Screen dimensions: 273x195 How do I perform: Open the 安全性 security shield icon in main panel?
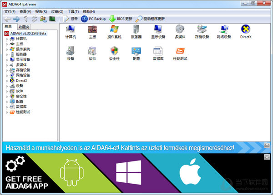point(114,54)
